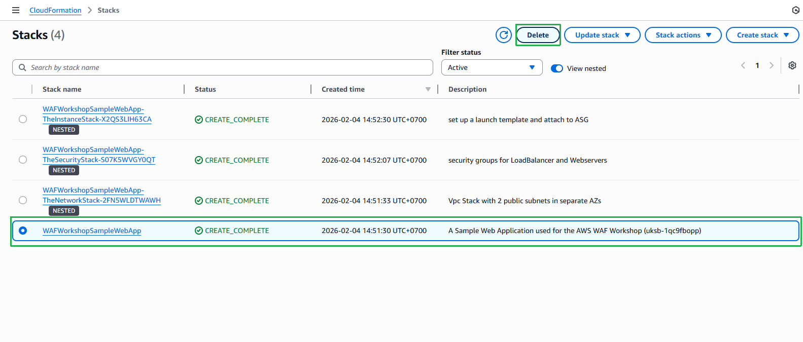Click 'Vpc Stack with 2 public subnets' description

coord(525,201)
